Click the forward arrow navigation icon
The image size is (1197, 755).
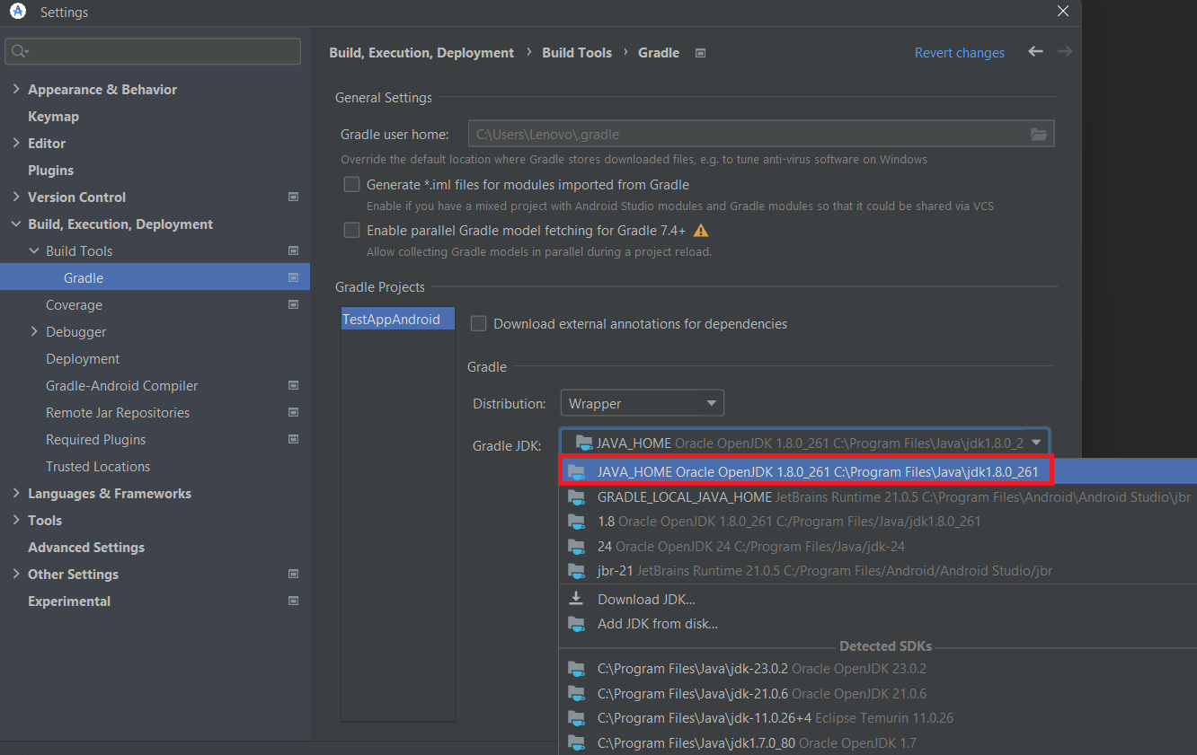[x=1065, y=52]
